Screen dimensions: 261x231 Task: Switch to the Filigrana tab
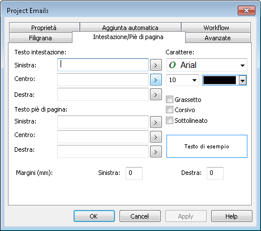[40, 38]
